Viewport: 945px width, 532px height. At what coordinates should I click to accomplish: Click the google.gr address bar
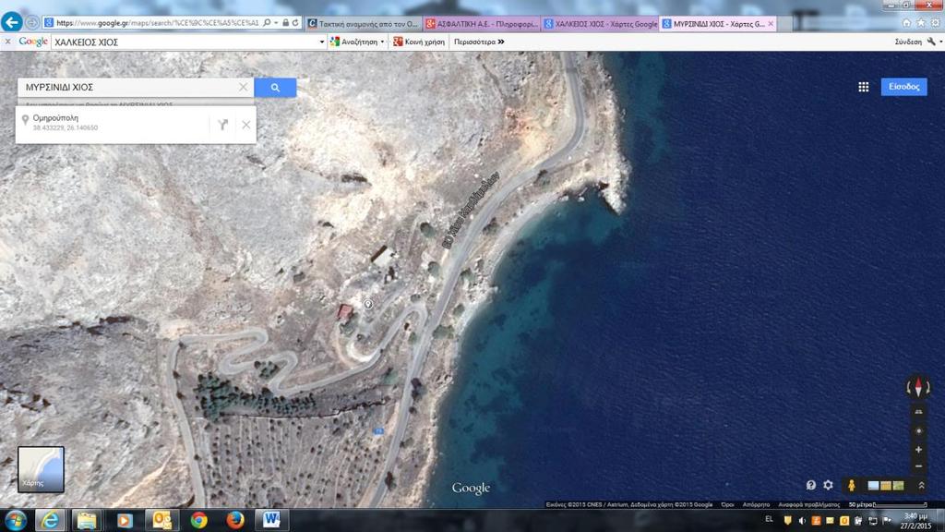pyautogui.click(x=157, y=23)
